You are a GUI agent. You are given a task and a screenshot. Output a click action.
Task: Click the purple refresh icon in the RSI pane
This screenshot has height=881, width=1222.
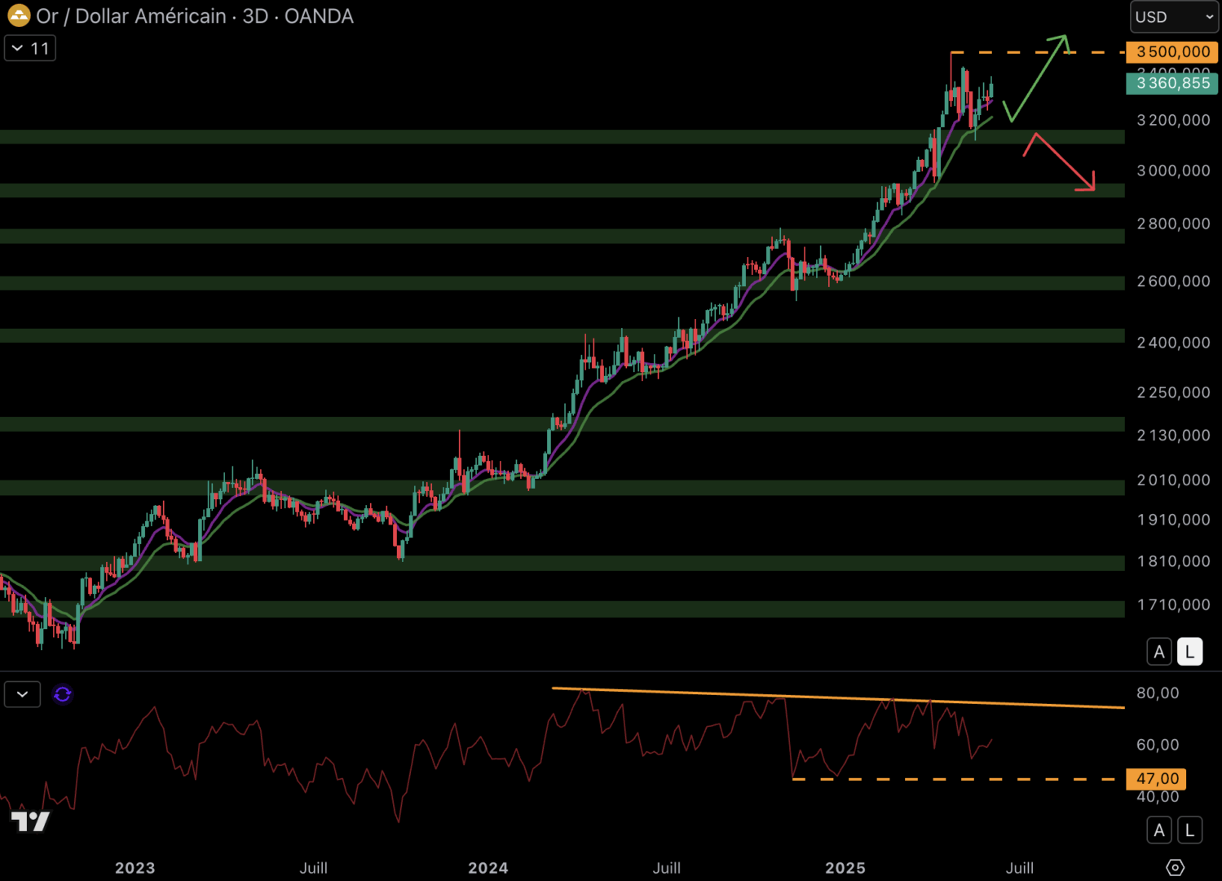pos(62,694)
